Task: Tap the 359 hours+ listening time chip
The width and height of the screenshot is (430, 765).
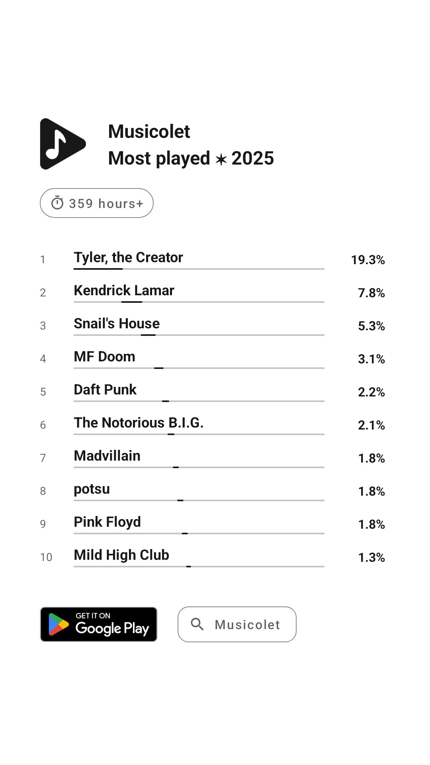Action: pos(97,203)
